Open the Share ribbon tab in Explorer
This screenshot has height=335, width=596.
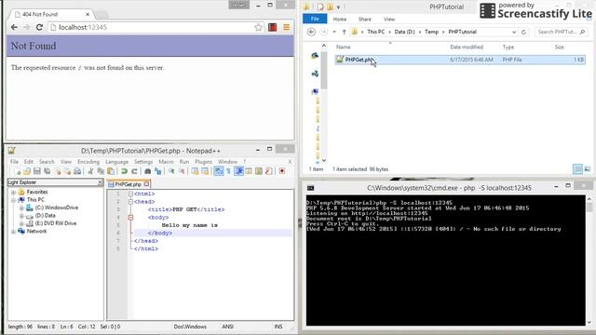coord(364,19)
